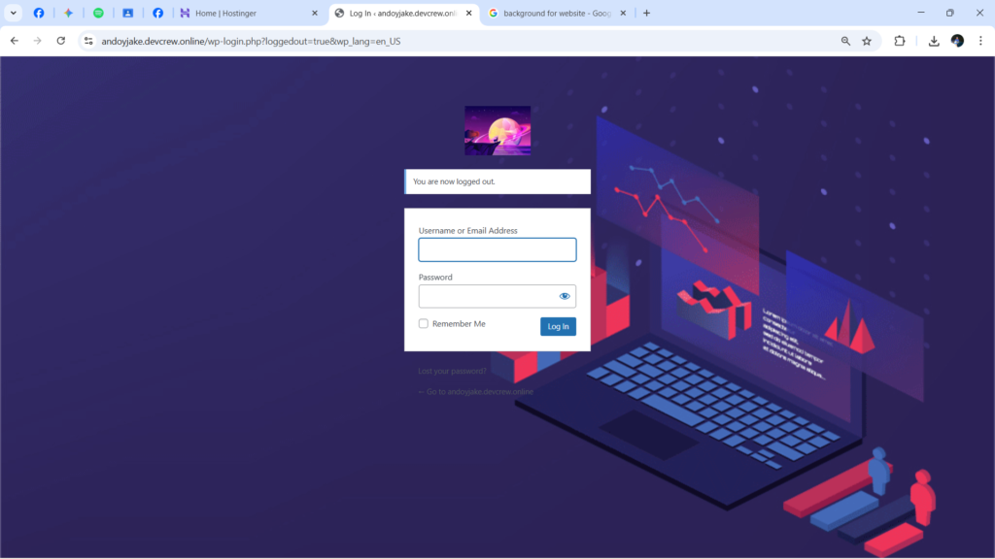Image resolution: width=995 pixels, height=559 pixels.
Task: Open a new browser tab
Action: tap(646, 13)
